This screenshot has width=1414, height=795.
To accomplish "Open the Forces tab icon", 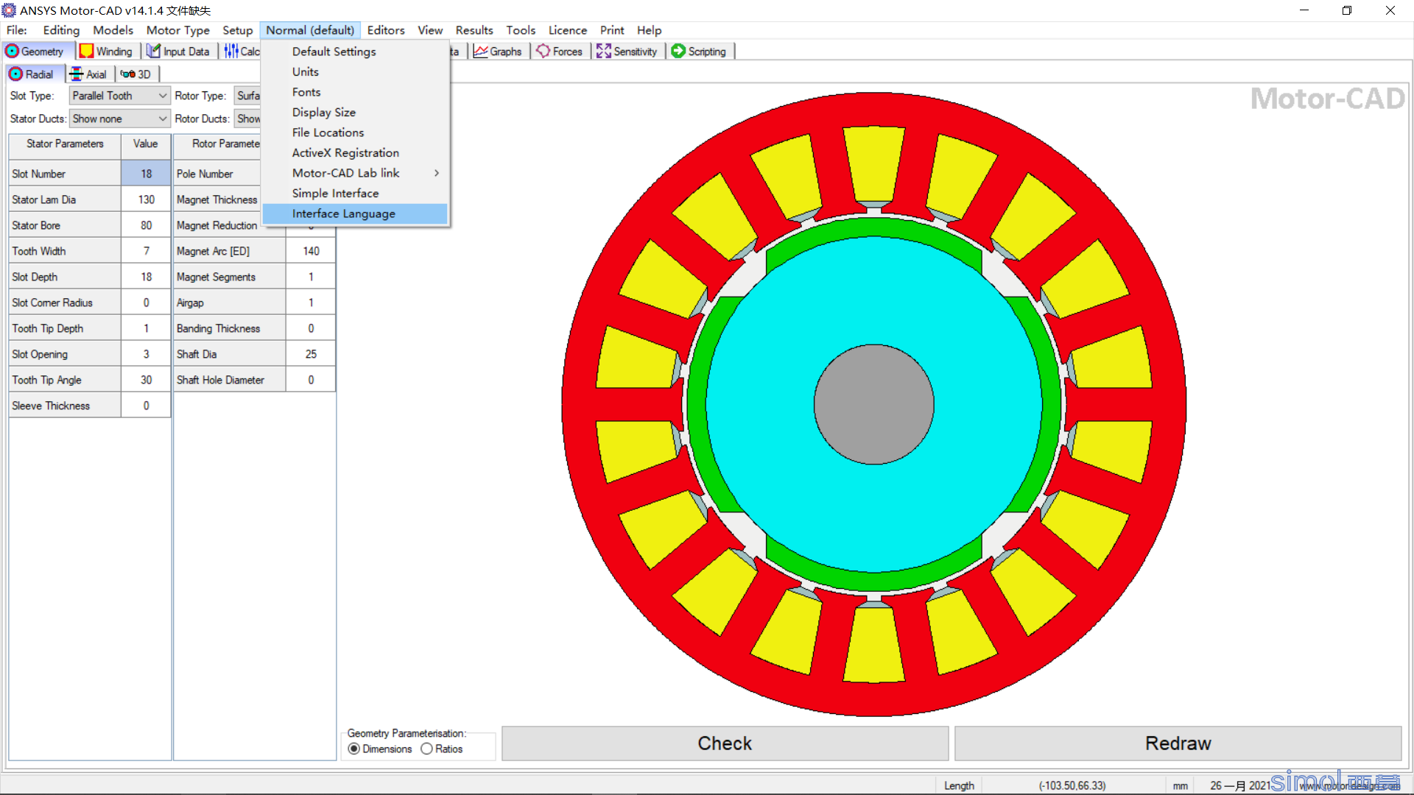I will [x=544, y=52].
